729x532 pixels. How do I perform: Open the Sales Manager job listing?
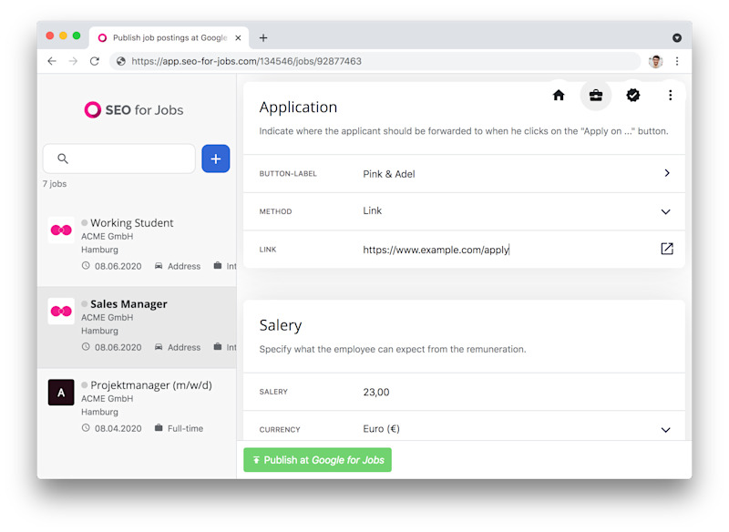pyautogui.click(x=137, y=328)
